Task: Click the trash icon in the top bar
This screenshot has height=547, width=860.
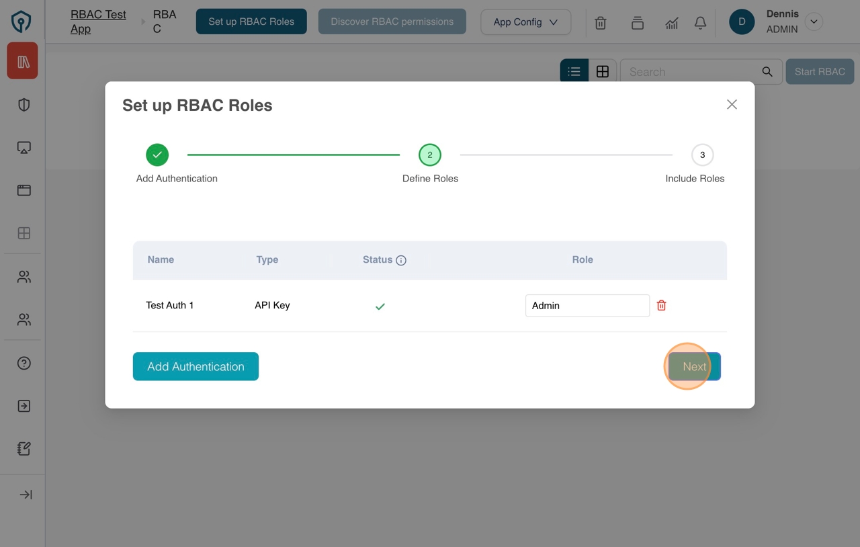Action: tap(600, 22)
